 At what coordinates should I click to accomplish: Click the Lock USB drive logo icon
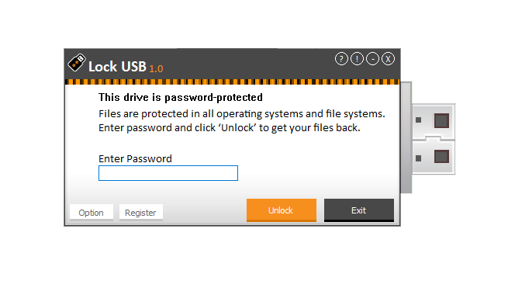pos(77,63)
